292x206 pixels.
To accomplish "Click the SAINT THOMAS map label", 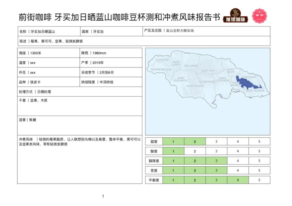I will 255,91.
